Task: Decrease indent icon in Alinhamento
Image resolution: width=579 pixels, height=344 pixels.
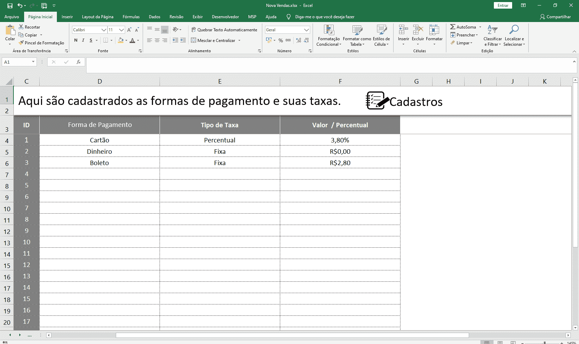Action: (x=175, y=40)
